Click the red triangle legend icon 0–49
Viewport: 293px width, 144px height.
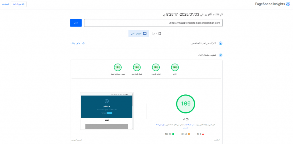(x=203, y=134)
